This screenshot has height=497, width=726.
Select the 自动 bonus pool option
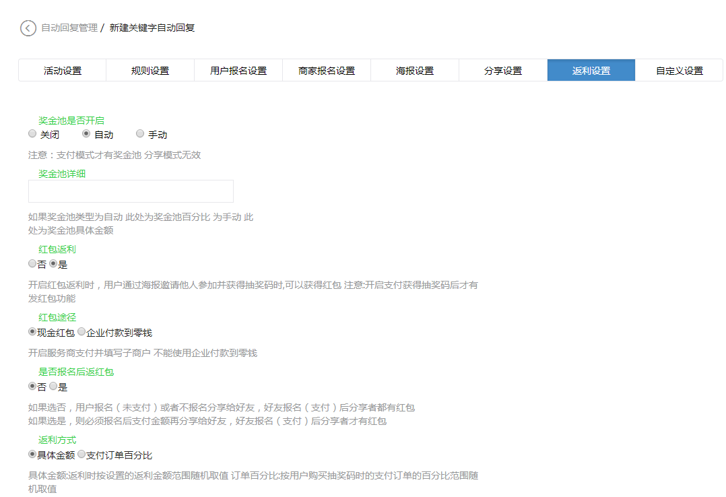pos(86,133)
